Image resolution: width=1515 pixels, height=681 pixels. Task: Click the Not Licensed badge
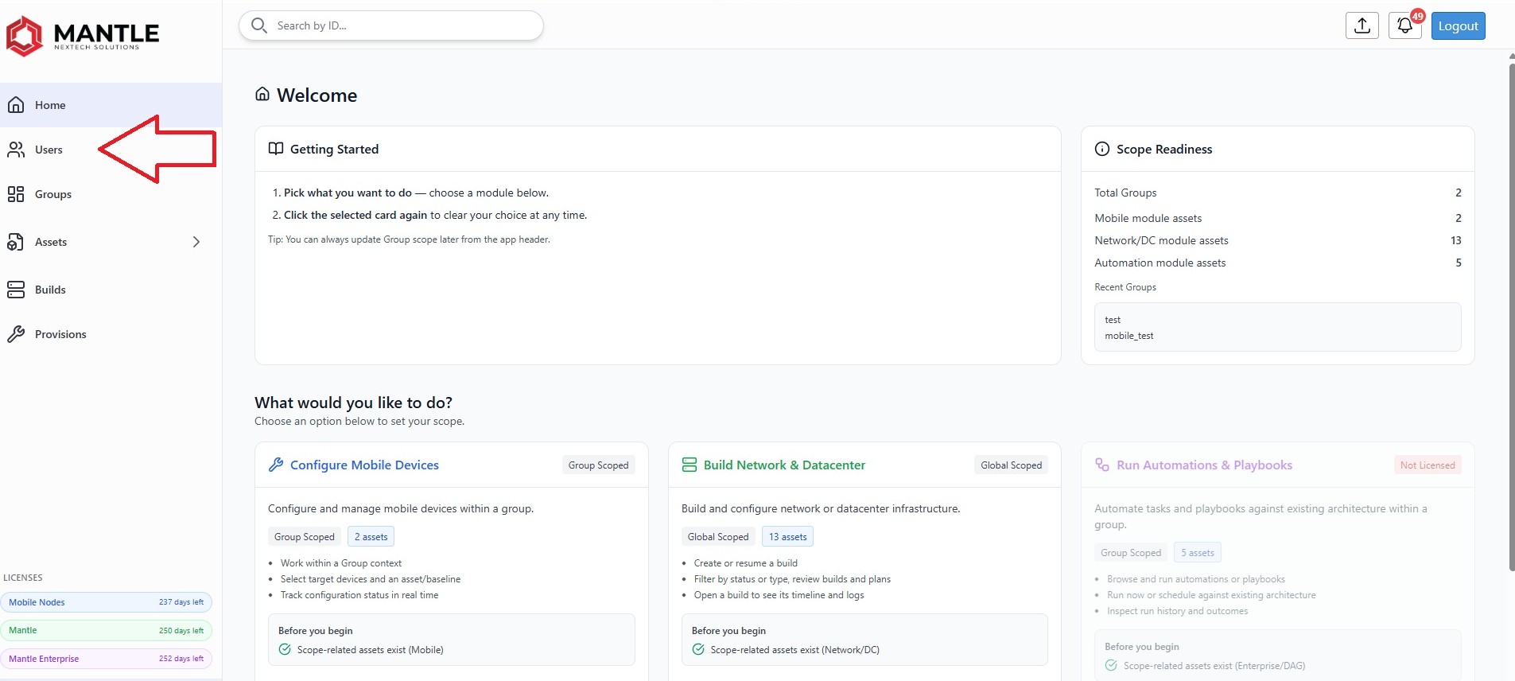[x=1428, y=465]
